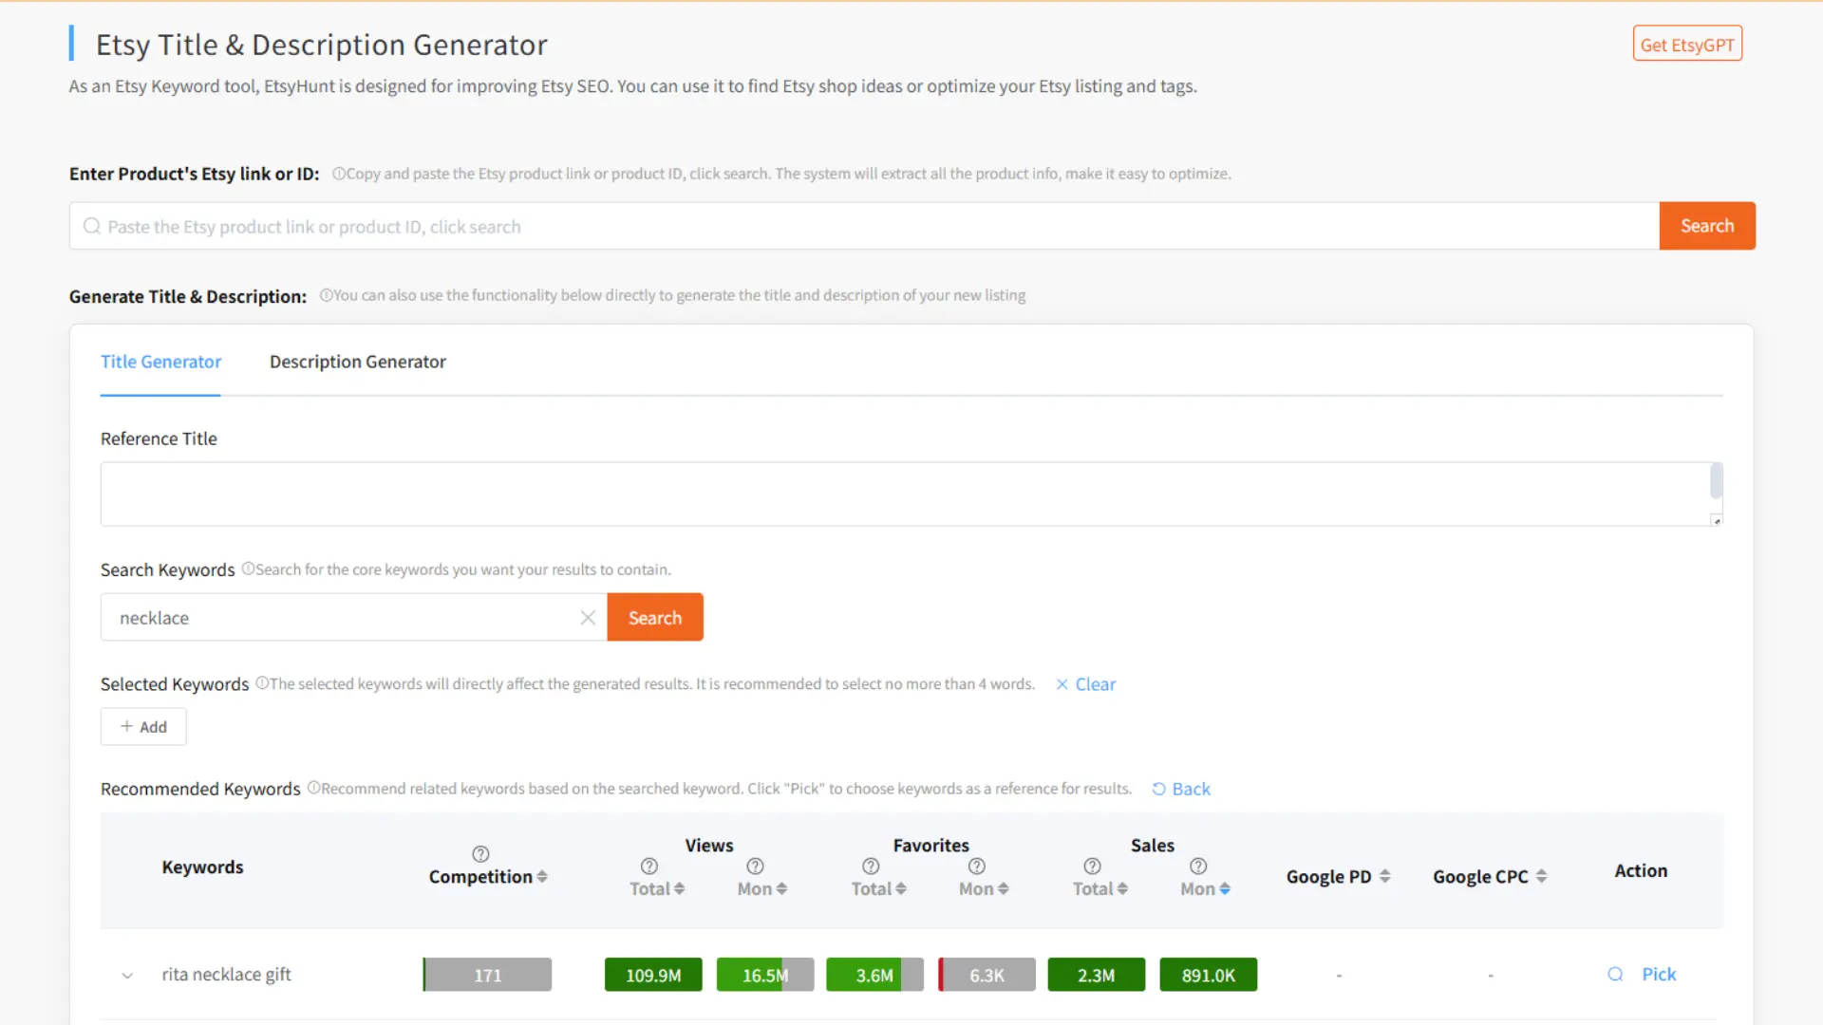Expand the rita necklace gift keyword row

pyautogui.click(x=127, y=975)
